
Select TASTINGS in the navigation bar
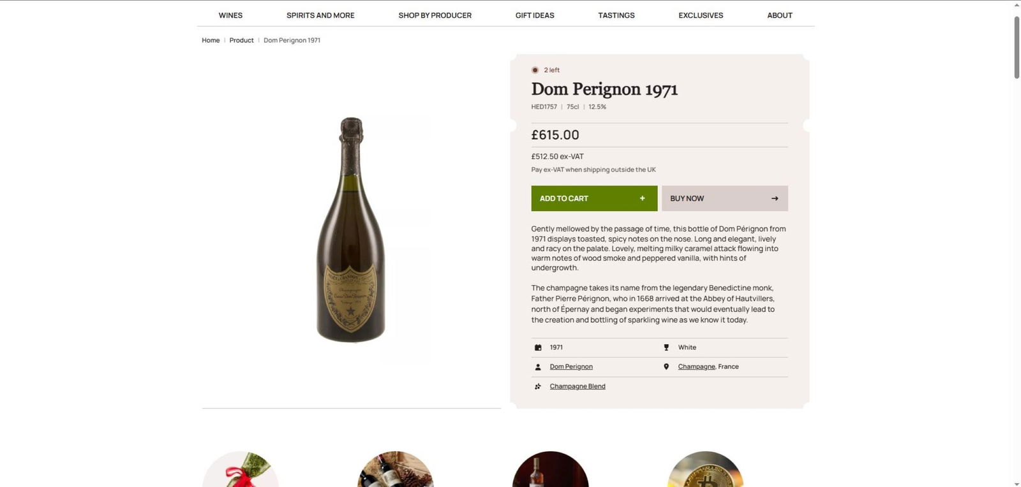pyautogui.click(x=616, y=15)
